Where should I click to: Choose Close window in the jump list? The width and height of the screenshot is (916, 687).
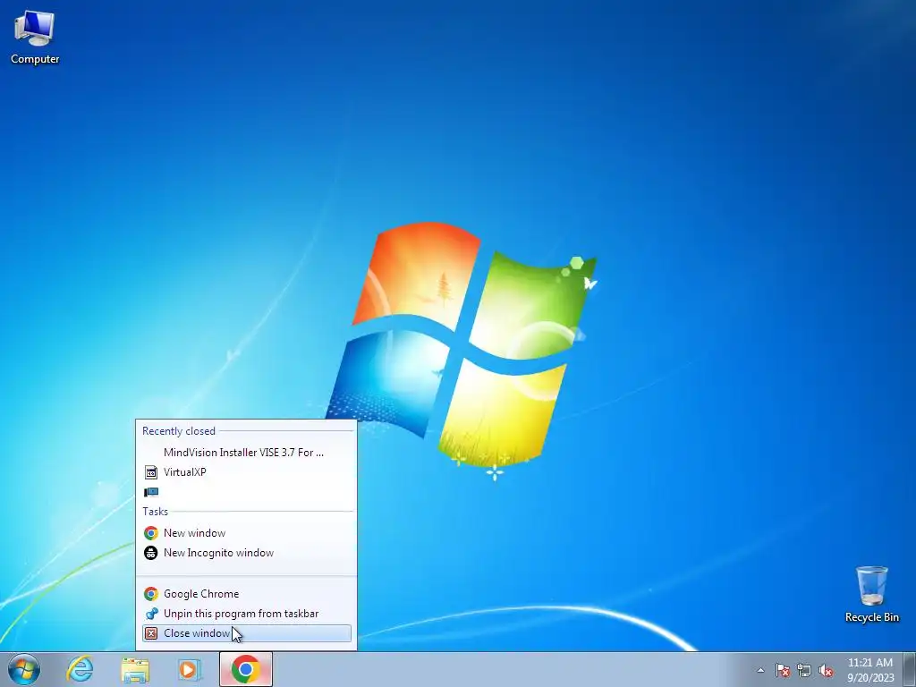coord(247,633)
